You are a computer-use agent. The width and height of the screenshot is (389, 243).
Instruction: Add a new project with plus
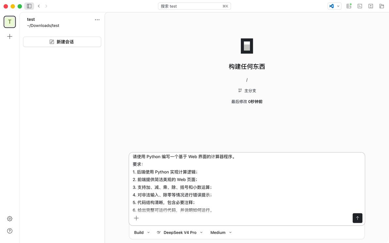[x=10, y=37]
